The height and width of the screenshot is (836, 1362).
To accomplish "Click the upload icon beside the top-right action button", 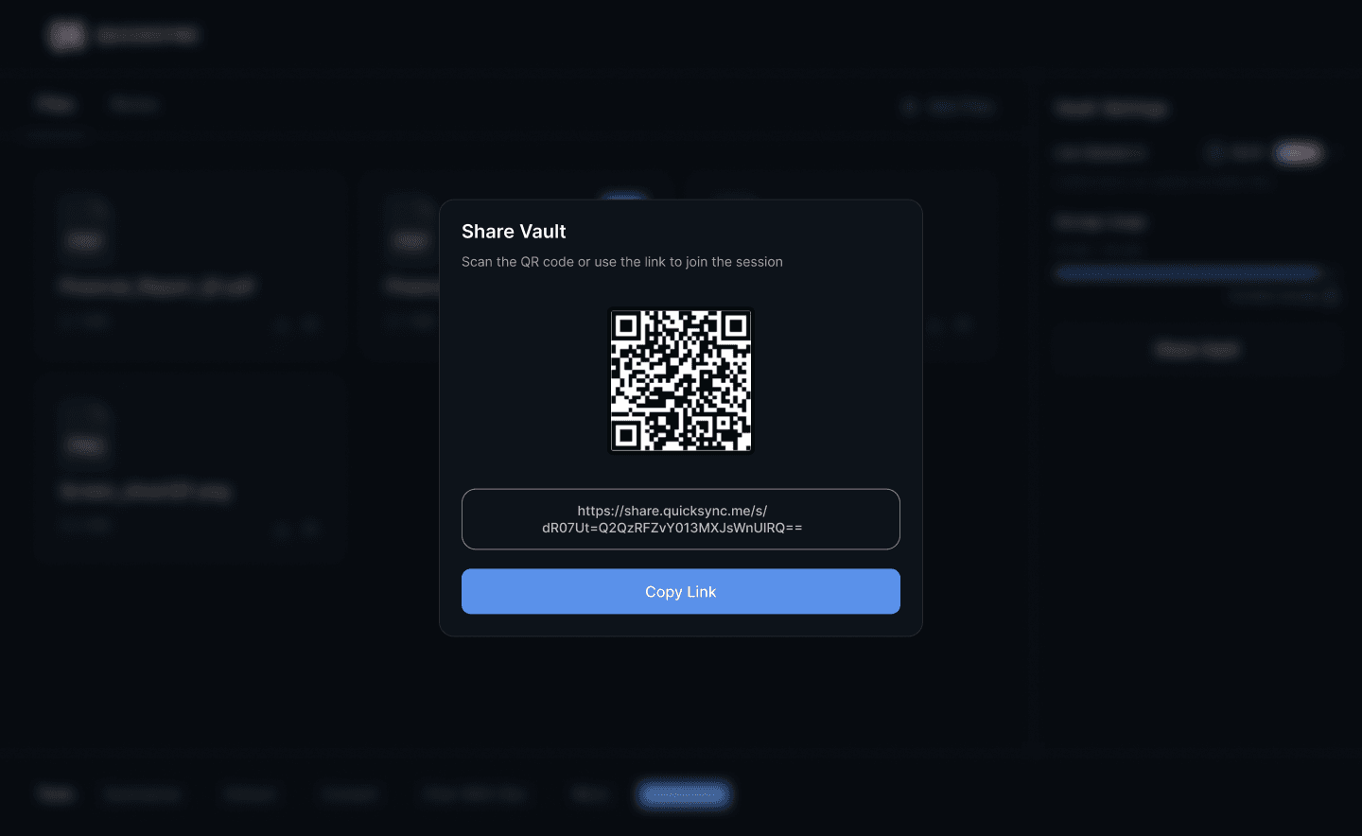I will point(910,106).
